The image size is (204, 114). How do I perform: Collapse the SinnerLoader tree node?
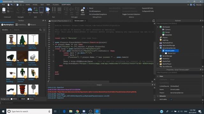pos(160,51)
